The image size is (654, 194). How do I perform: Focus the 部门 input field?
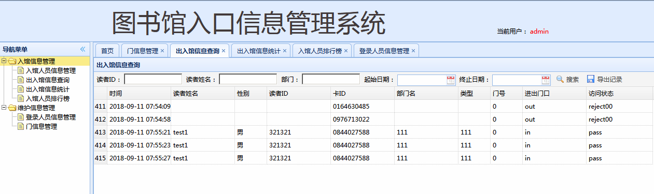pyautogui.click(x=331, y=80)
